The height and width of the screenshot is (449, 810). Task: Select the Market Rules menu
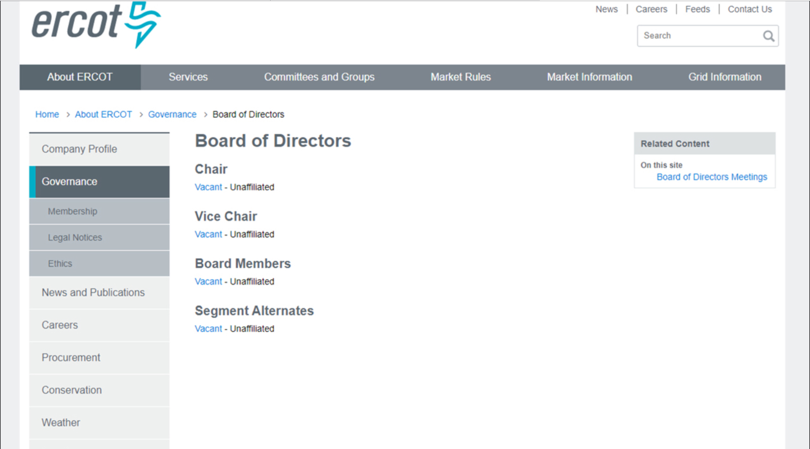click(461, 77)
